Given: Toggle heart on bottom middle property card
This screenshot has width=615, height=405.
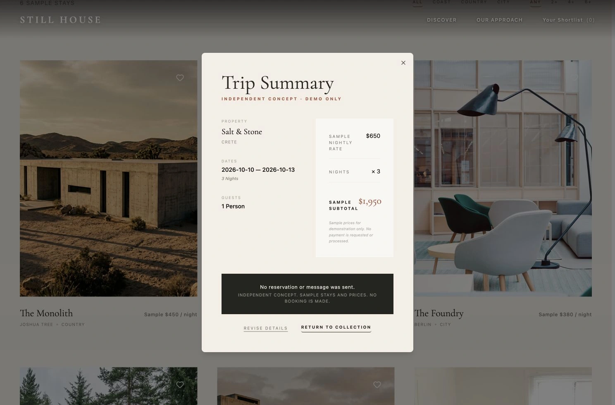Looking at the screenshot, I should point(377,384).
